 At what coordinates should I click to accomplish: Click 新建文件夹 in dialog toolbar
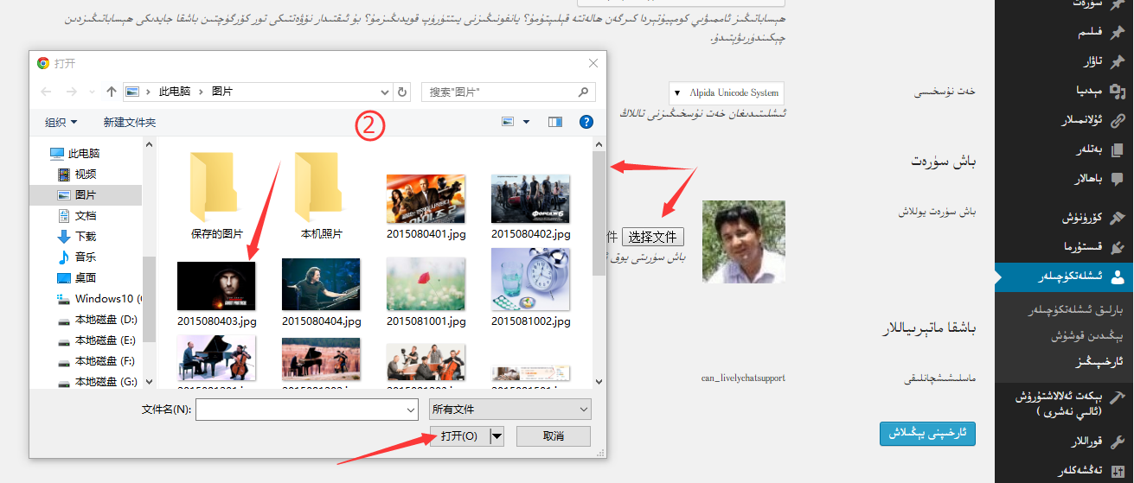pyautogui.click(x=130, y=123)
